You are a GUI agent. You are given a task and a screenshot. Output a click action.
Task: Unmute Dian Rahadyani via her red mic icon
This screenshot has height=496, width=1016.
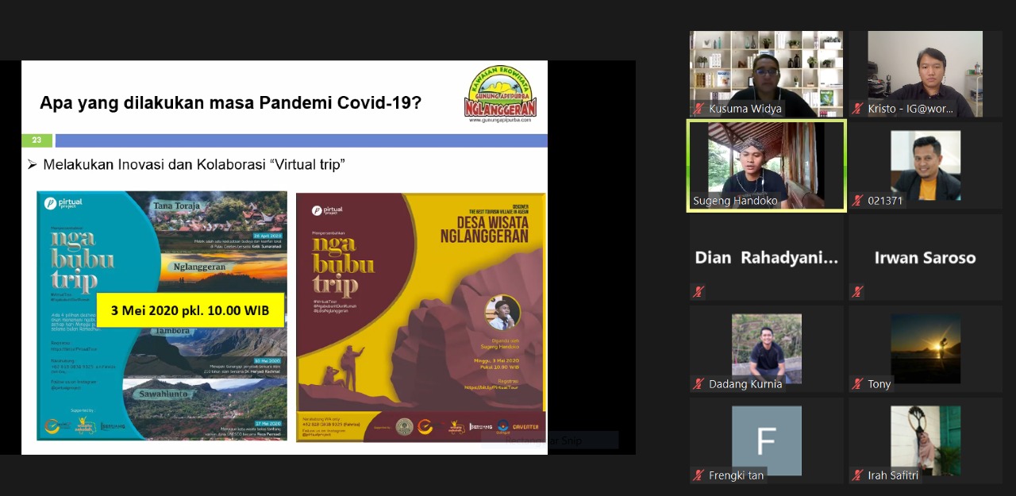[697, 292]
